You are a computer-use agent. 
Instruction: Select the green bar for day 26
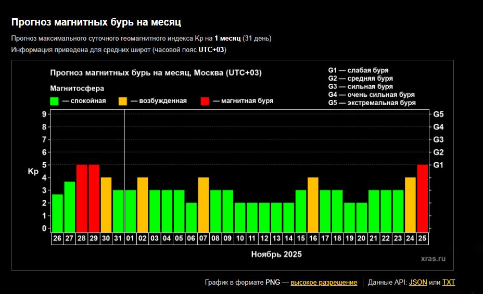[57, 213]
